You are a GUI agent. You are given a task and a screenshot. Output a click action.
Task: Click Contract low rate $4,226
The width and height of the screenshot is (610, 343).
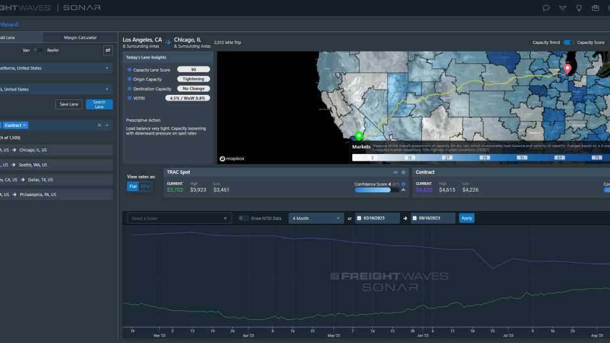point(470,190)
